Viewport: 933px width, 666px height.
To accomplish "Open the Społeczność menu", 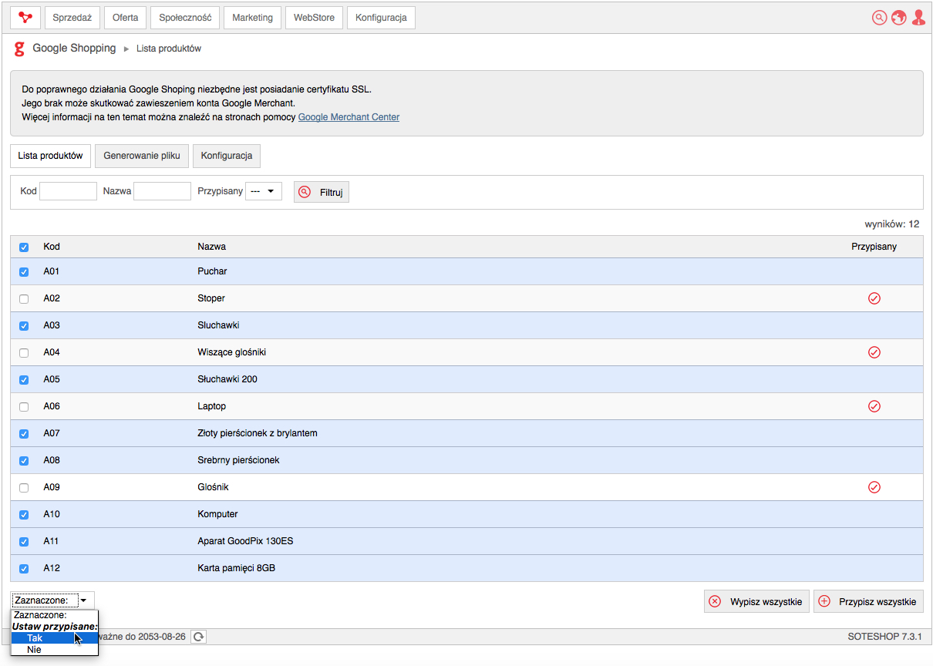I will click(x=185, y=18).
